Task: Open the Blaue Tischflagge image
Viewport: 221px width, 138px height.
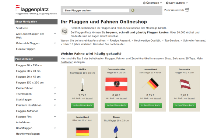Action: tap(116, 132)
